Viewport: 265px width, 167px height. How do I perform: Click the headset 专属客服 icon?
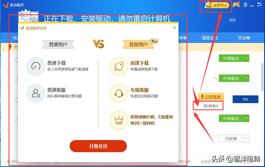119,93
